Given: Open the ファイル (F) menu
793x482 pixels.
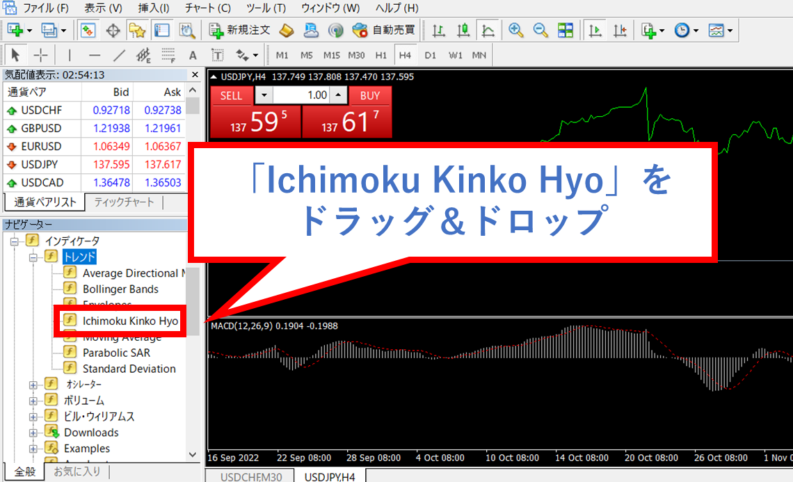Looking at the screenshot, I should (45, 8).
